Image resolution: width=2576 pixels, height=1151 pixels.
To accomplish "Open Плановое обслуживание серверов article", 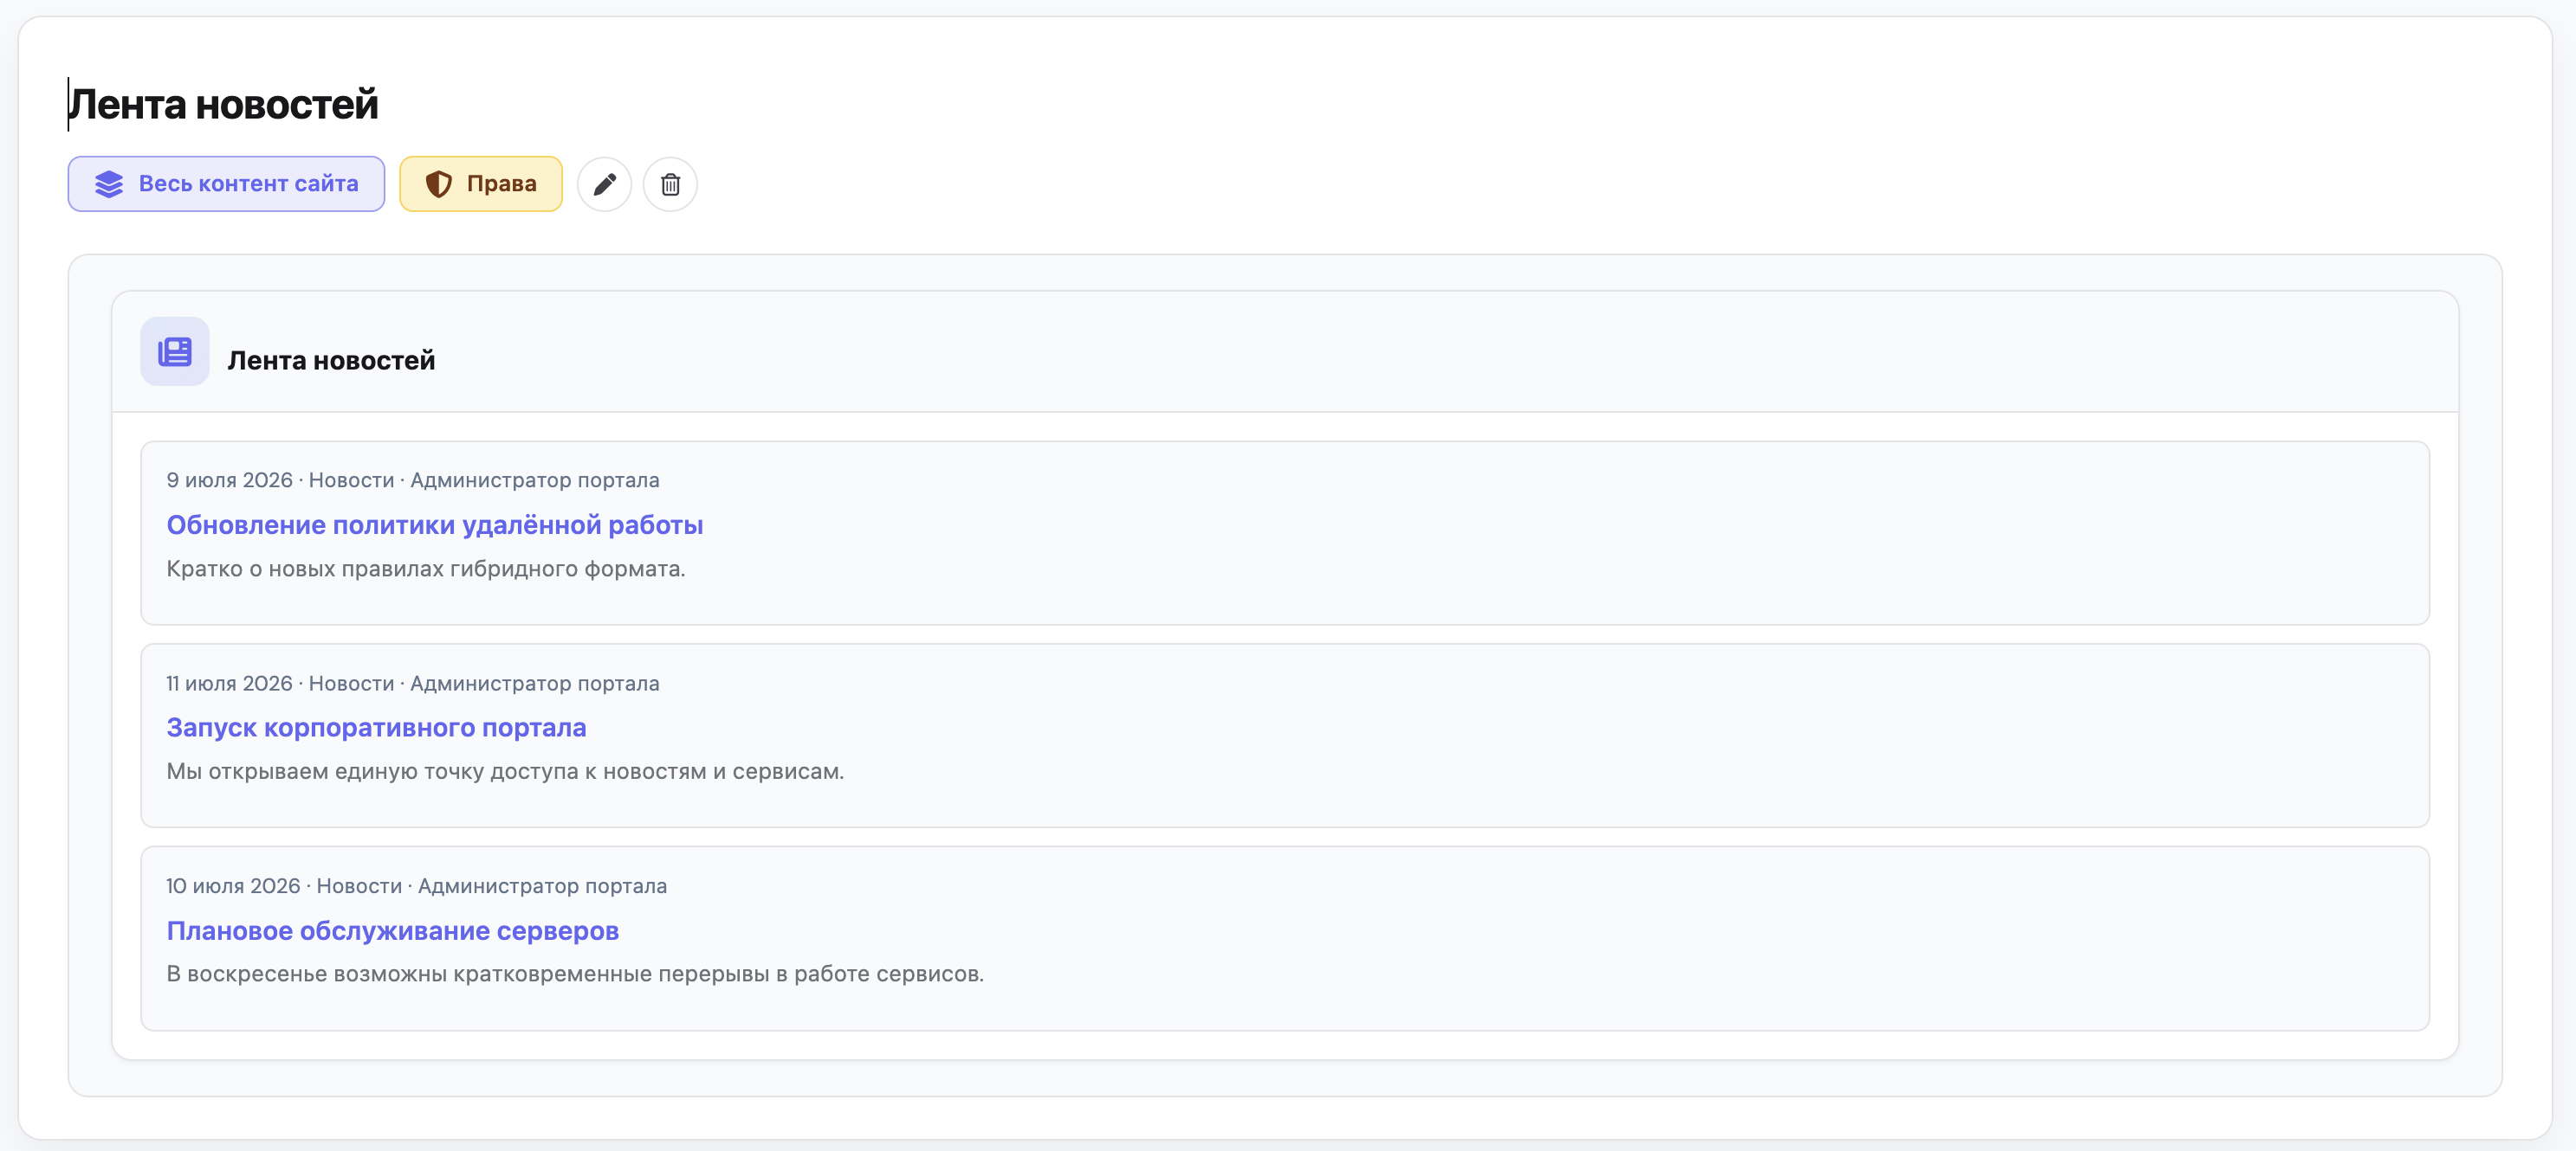I will [x=393, y=930].
